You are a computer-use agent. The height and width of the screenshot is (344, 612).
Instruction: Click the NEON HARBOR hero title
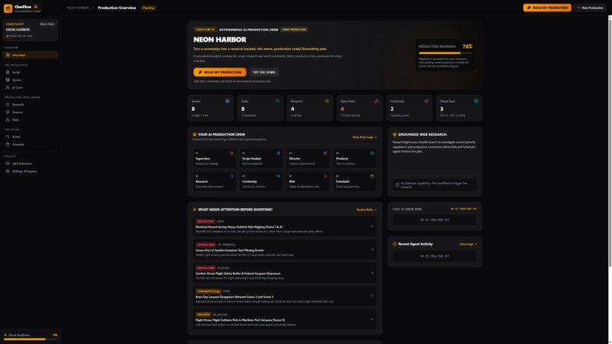[219, 39]
